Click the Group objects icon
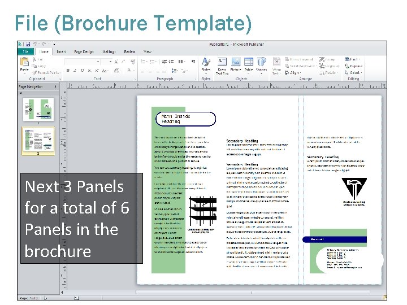Screen dimensions: 407x305 coord(322,59)
